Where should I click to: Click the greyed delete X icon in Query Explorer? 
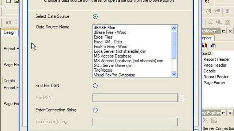click(x=205, y=120)
